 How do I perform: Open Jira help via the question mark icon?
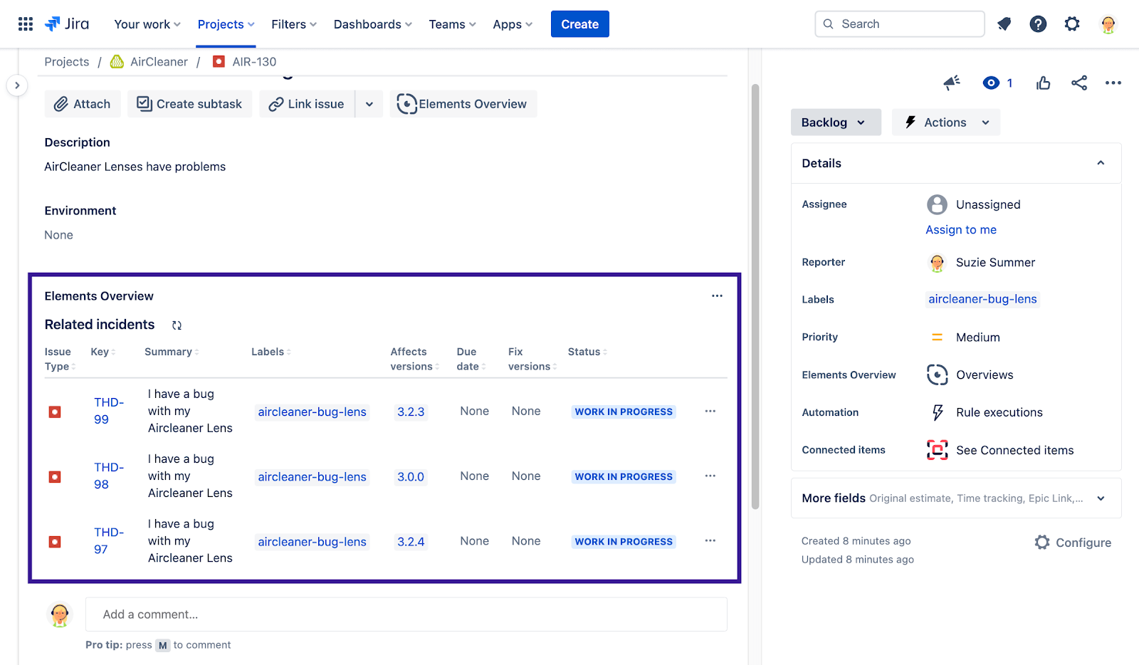[1038, 23]
